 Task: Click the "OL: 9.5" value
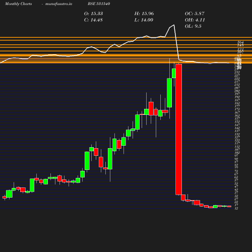tap(193, 26)
